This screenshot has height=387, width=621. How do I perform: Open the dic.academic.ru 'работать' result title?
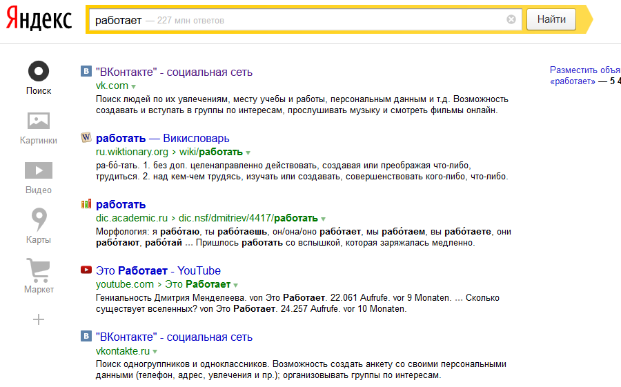point(121,204)
